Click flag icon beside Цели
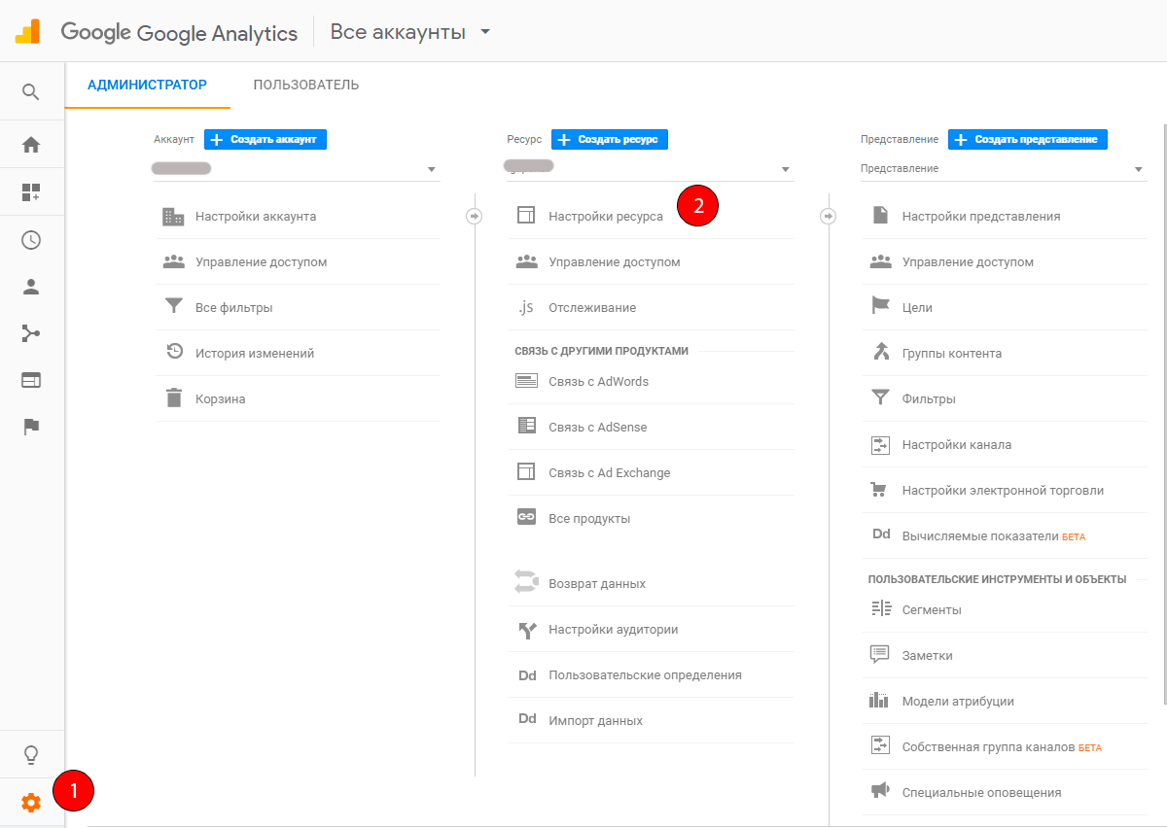 pyautogui.click(x=880, y=307)
